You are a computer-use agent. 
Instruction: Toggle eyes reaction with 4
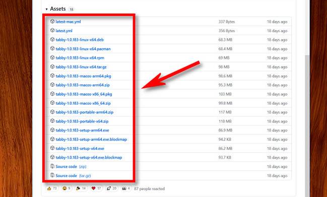coord(126,188)
